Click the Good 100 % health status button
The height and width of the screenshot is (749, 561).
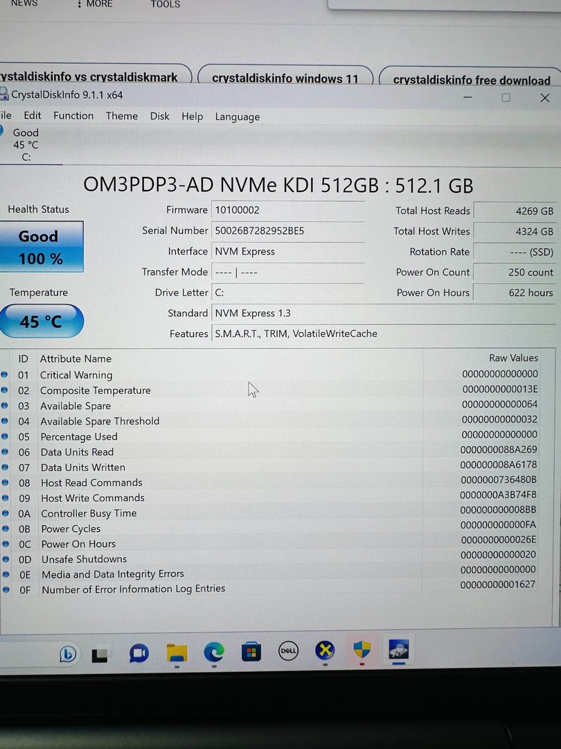[42, 248]
